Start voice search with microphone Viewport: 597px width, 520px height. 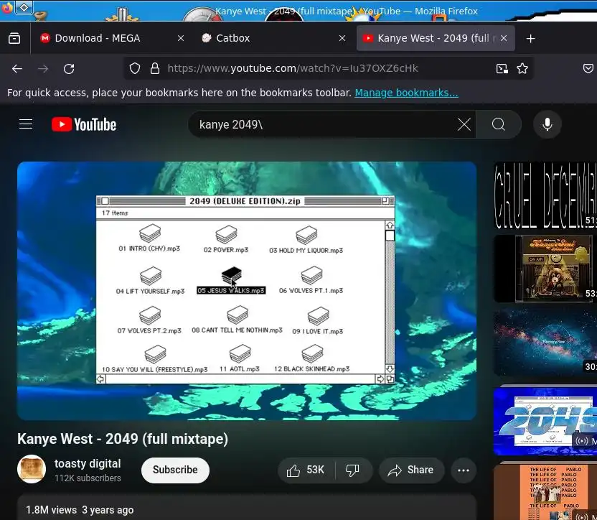(547, 124)
